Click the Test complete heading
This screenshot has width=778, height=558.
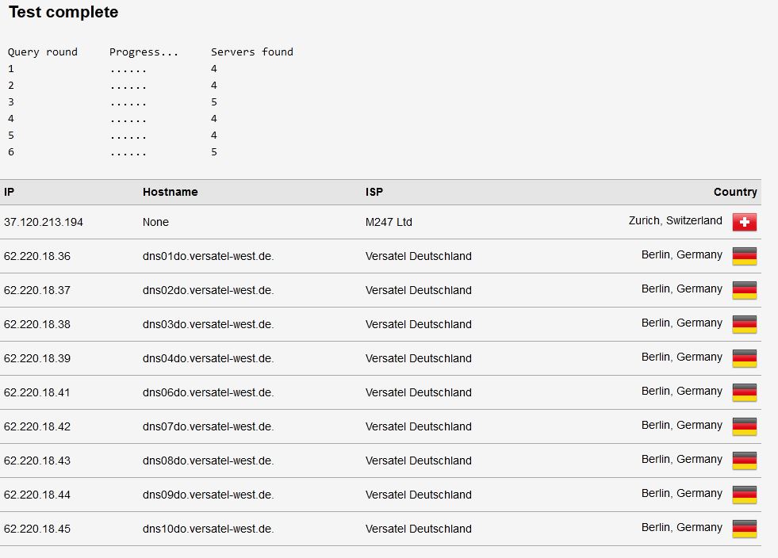tap(63, 12)
